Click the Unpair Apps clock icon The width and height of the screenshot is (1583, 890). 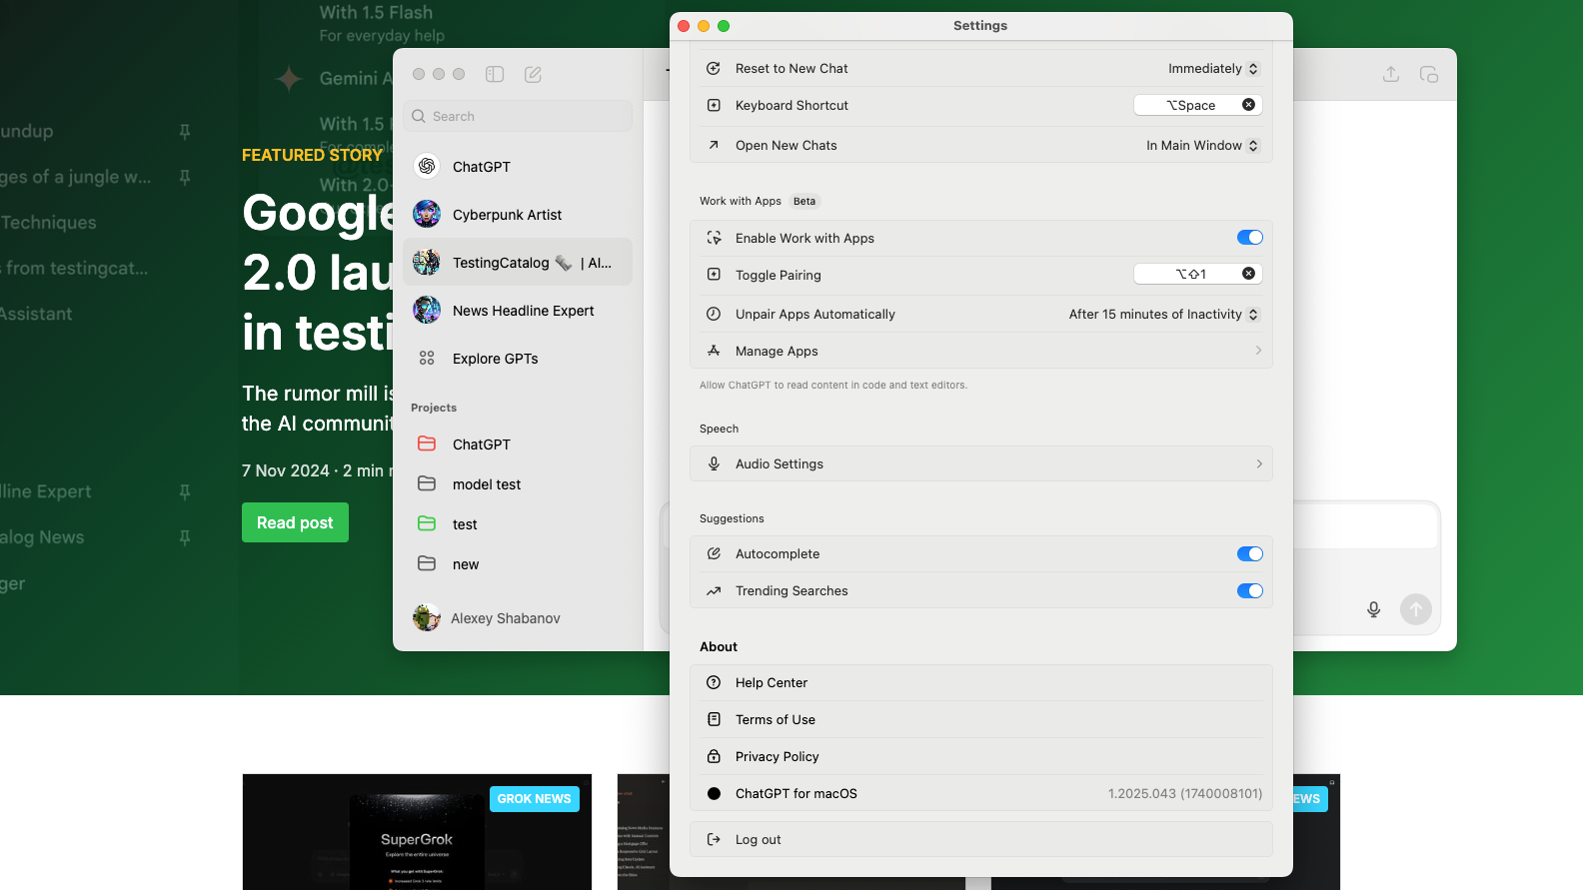714,315
